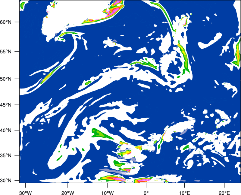
Task: Click the 10°W longitude label
Action: pyautogui.click(x=108, y=193)
